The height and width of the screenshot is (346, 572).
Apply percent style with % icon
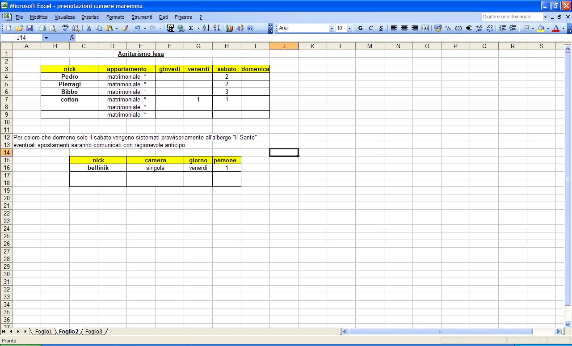[448, 28]
